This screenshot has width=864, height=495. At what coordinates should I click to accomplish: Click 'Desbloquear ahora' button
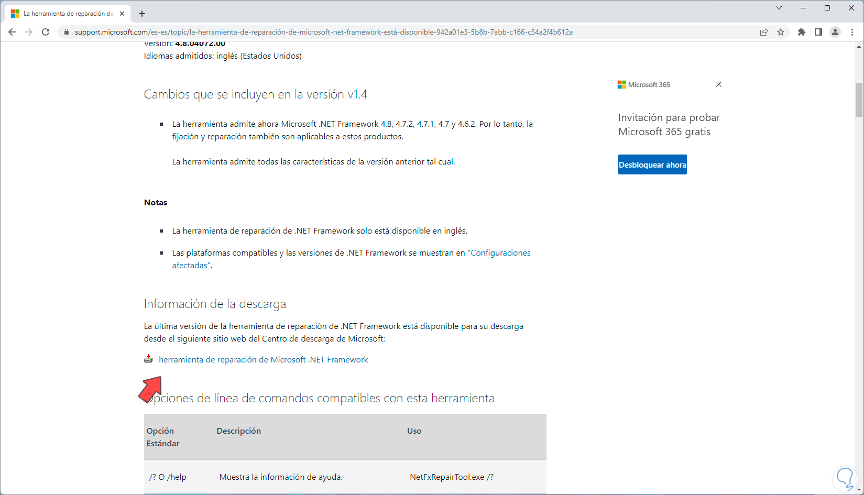tap(652, 164)
